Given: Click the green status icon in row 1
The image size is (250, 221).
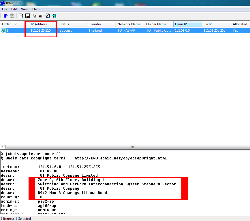Looking at the screenshot, I should tap(3, 30).
